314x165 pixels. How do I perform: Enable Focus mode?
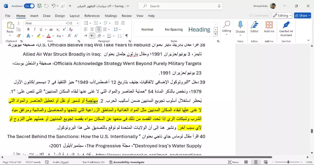point(233,162)
